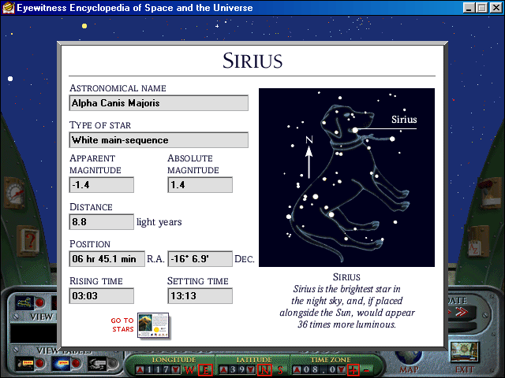Toggle planet labels view icon
The width and height of the screenshot is (505, 378).
click(24, 364)
